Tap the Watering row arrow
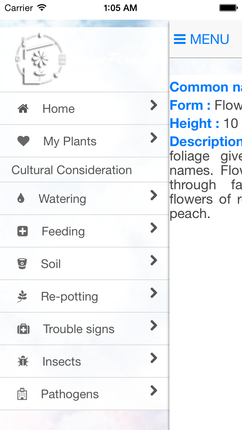Screen dimensions: 242x430 click(x=154, y=195)
